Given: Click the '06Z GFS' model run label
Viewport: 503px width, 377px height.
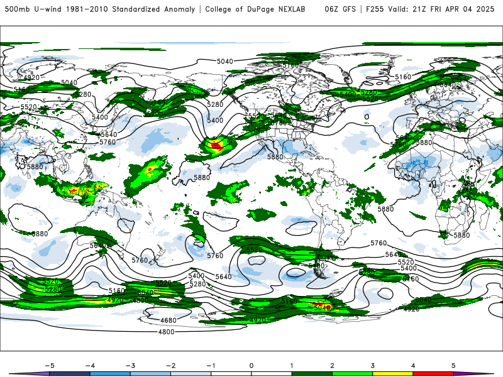Looking at the screenshot, I should point(340,9).
